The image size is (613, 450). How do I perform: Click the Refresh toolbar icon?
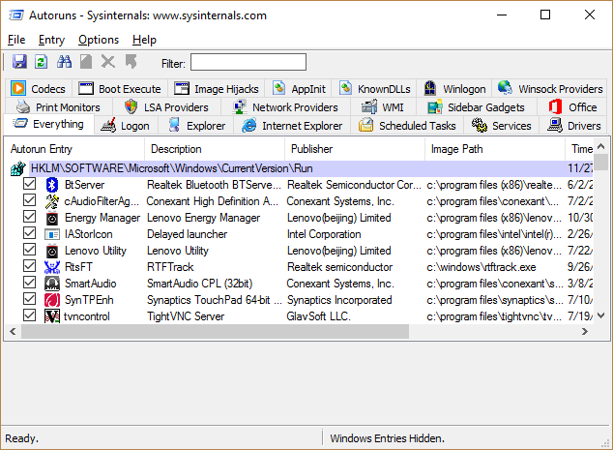[x=41, y=62]
